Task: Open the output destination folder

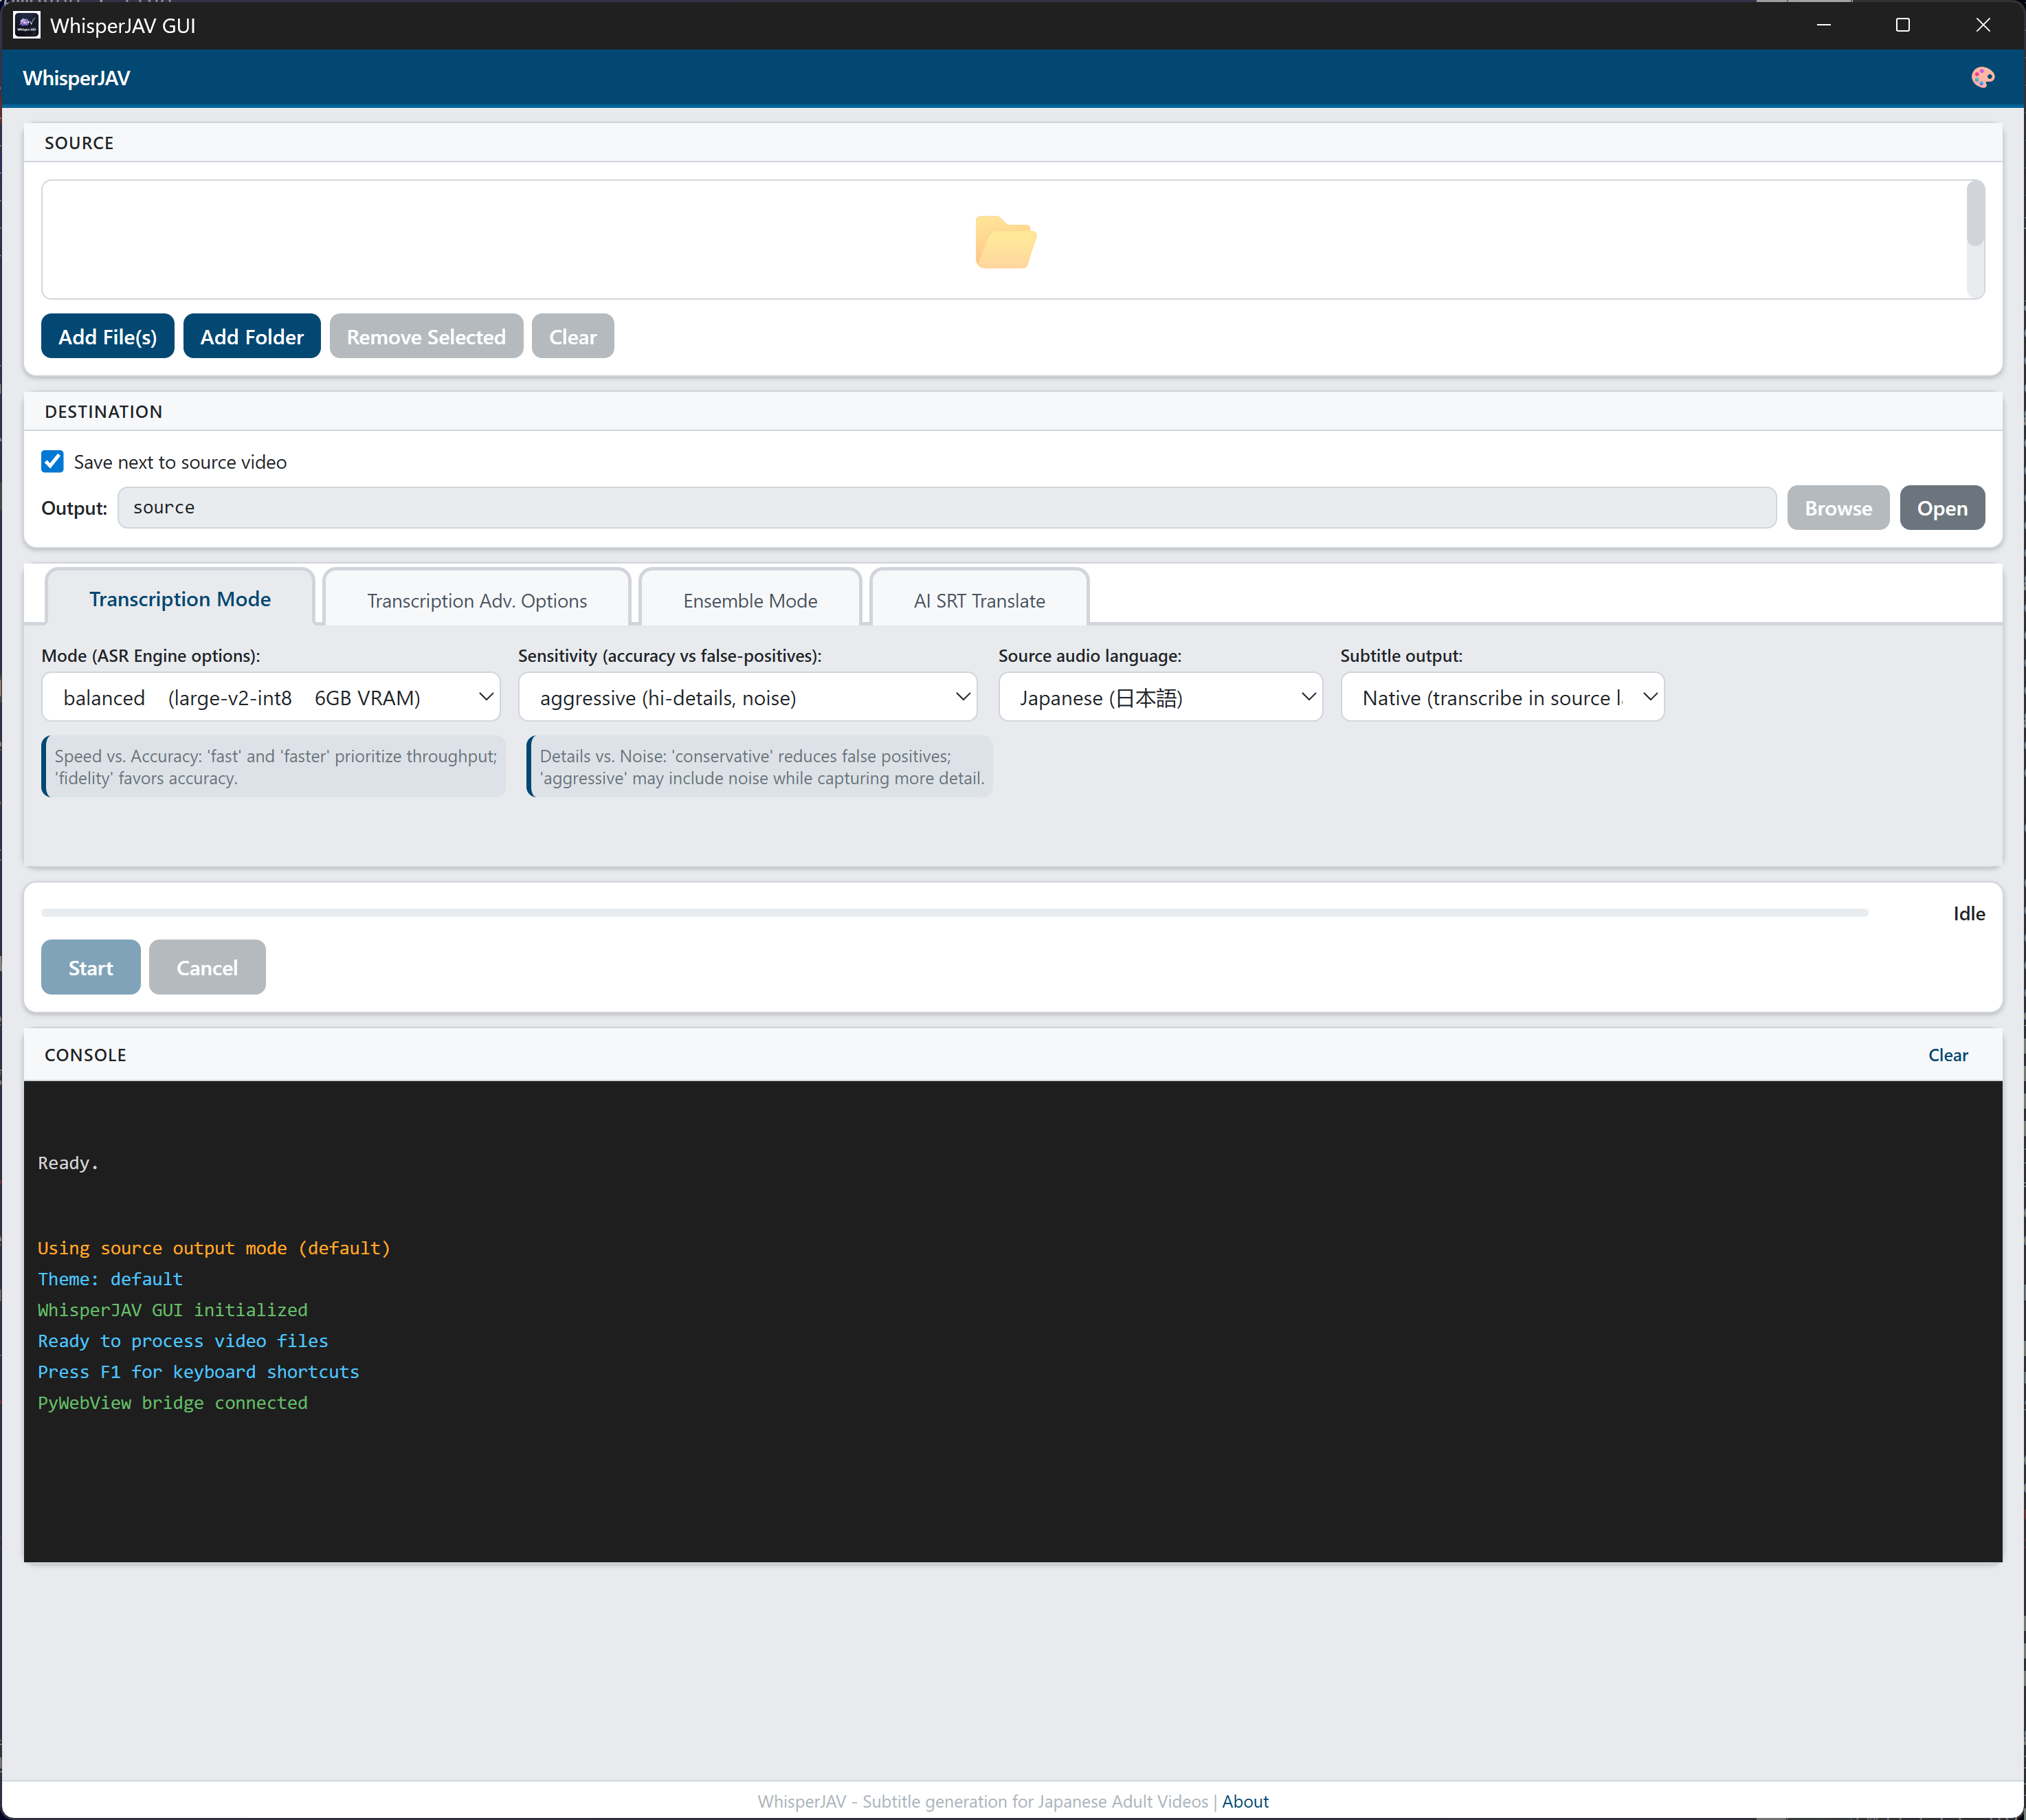Action: pyautogui.click(x=1941, y=508)
